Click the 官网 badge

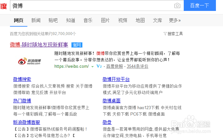(77, 45)
